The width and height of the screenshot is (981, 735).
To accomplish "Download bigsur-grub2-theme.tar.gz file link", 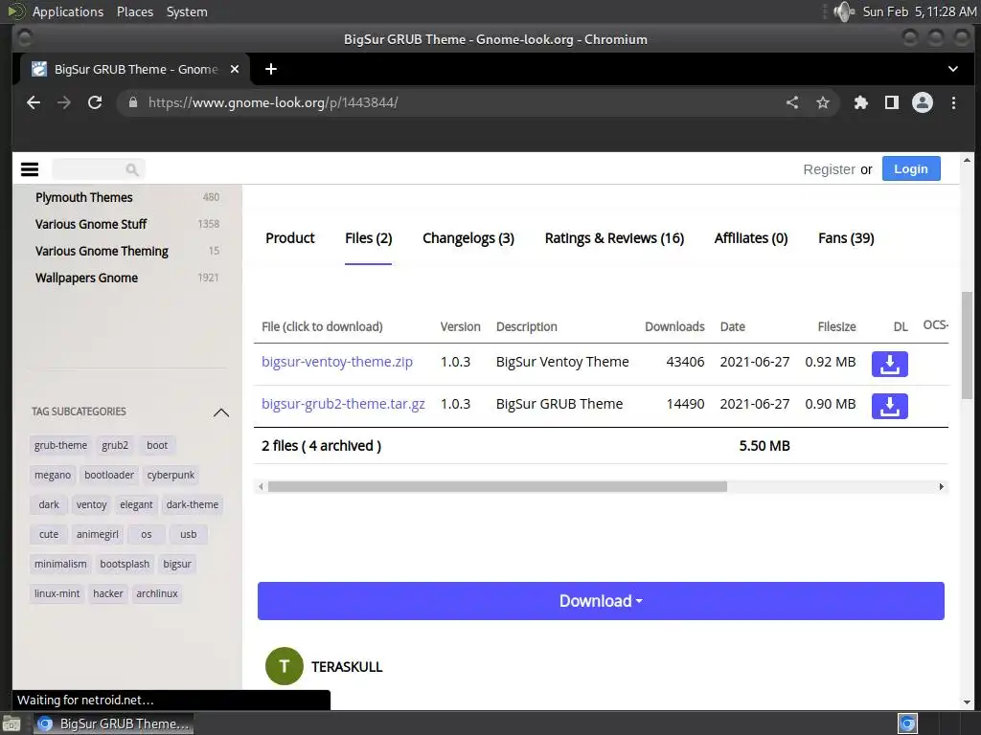I will pos(343,404).
